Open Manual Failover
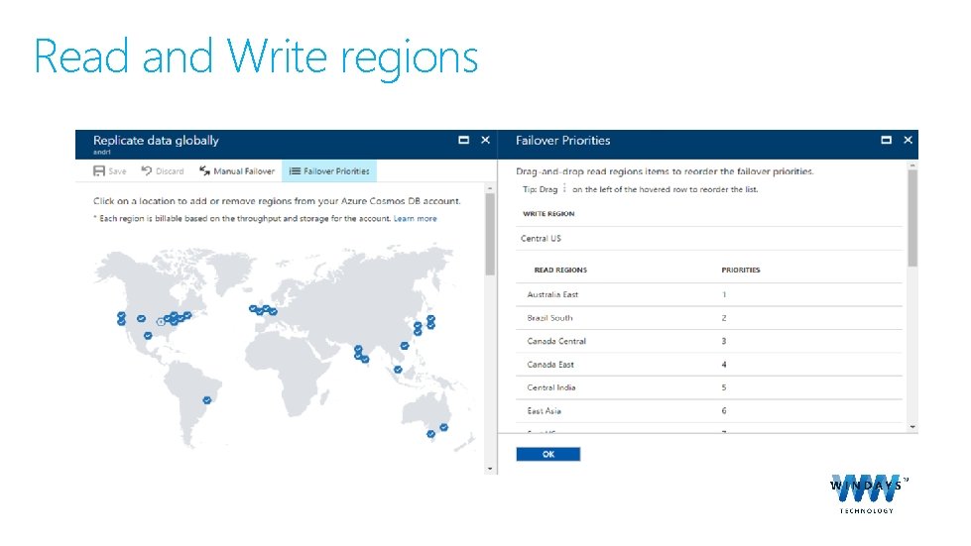The width and height of the screenshot is (971, 546). coord(237,171)
